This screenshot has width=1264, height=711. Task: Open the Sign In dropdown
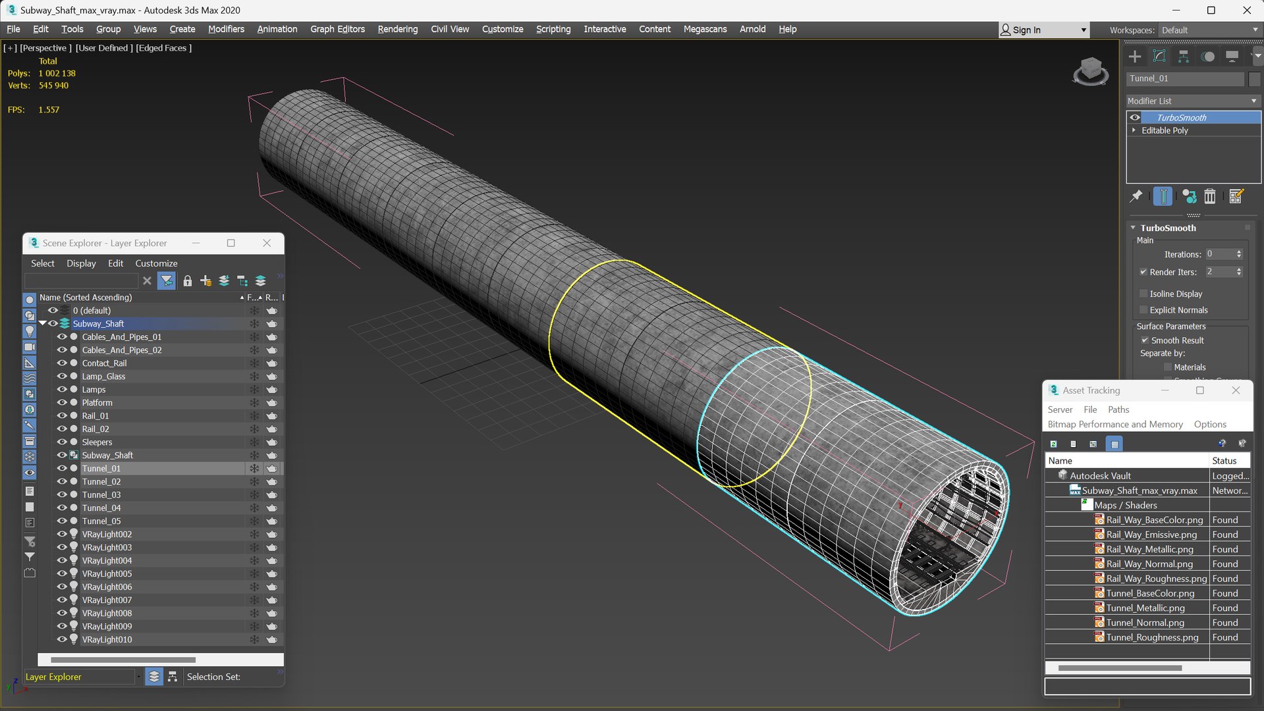pos(1043,30)
